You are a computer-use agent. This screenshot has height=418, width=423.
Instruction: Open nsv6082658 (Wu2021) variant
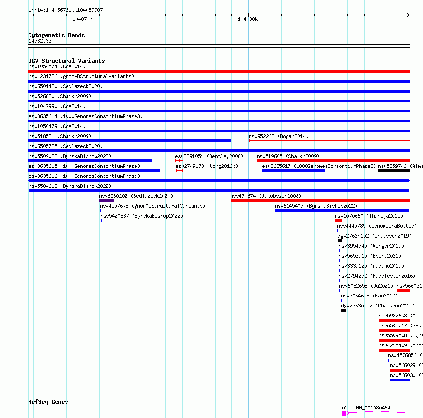tap(366, 286)
